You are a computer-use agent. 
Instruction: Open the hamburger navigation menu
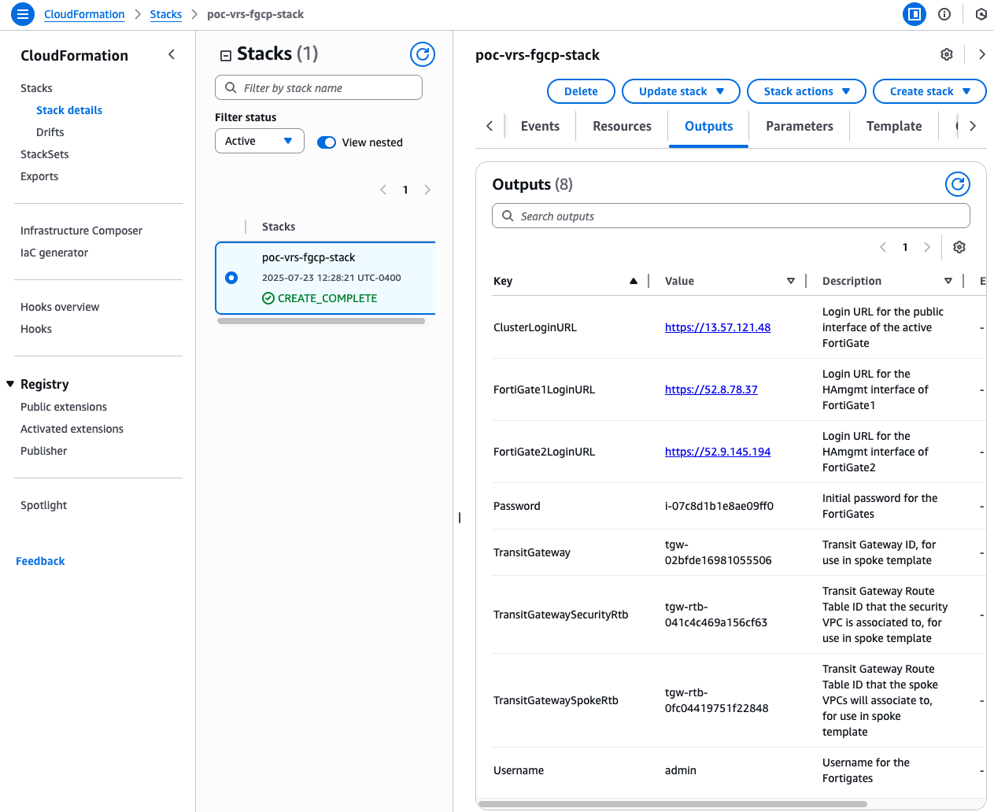coord(23,14)
